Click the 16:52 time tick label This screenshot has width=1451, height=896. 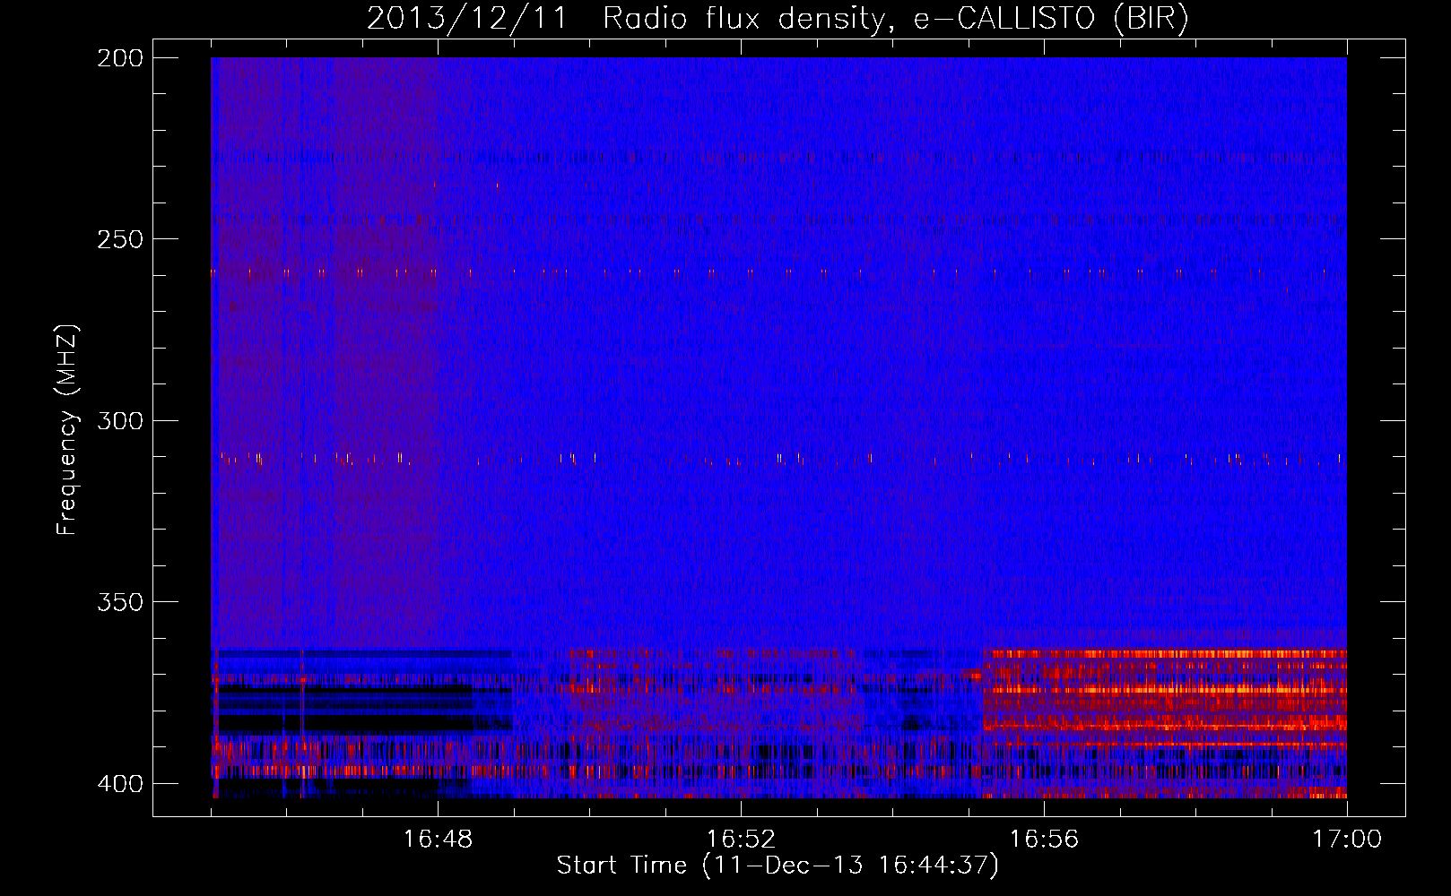click(x=741, y=840)
